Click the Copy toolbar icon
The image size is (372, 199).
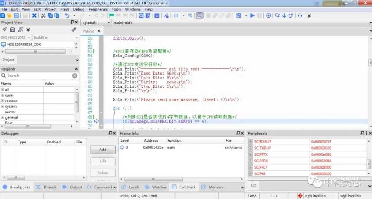50,15
